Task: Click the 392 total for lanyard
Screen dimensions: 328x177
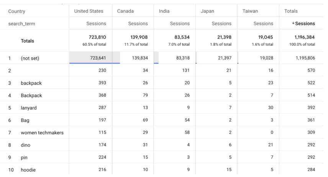Action: pos(311,107)
